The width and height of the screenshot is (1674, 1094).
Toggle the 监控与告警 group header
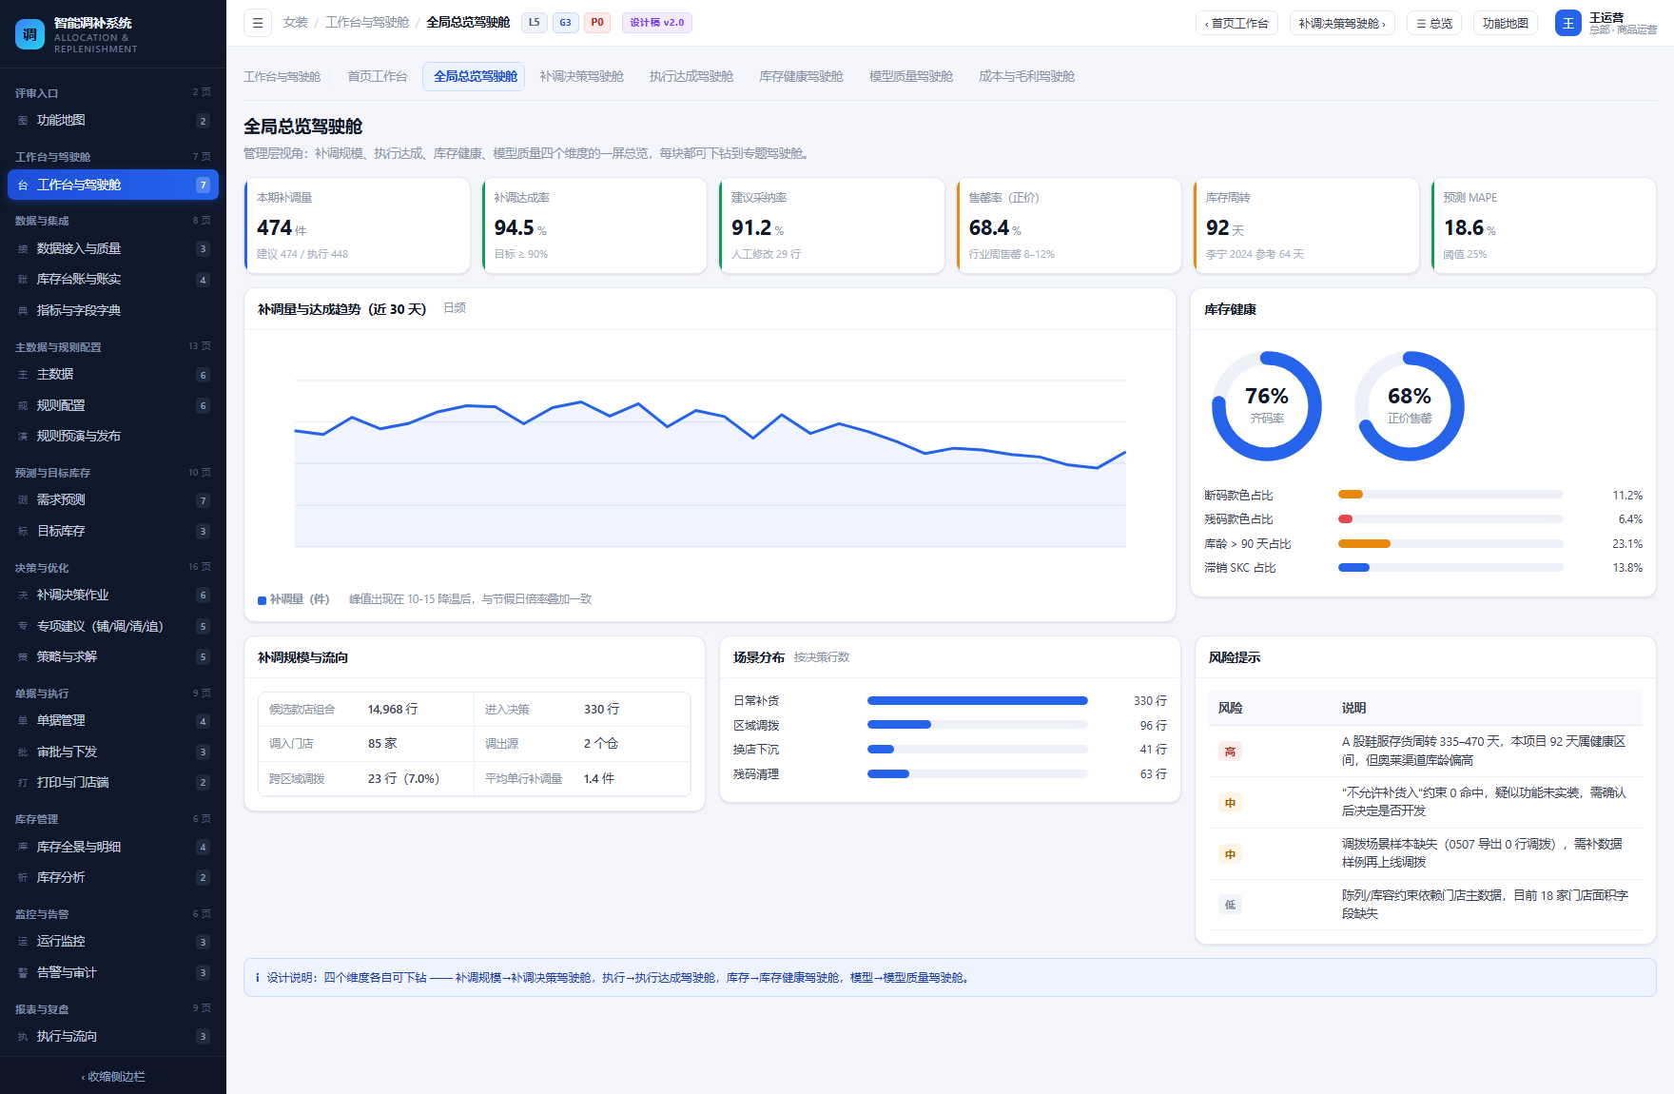point(113,914)
